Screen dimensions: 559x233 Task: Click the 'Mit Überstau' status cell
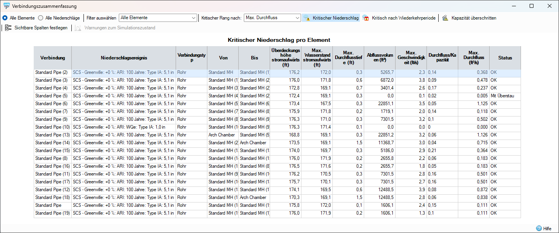[505, 96]
